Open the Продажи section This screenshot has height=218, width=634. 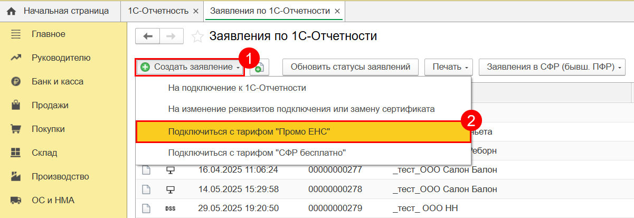pyautogui.click(x=50, y=106)
